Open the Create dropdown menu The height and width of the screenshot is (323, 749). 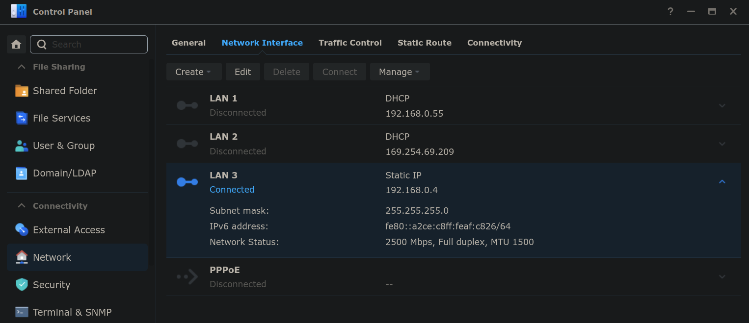point(193,72)
